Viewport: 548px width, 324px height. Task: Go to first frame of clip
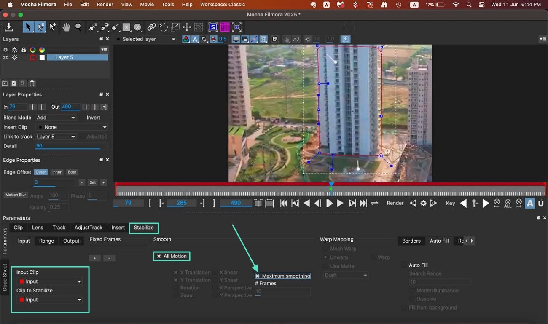[x=284, y=203]
